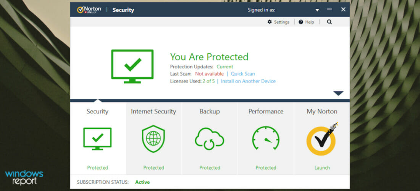Viewport: 420px width, 191px height.
Task: Click the Active subscription status text
Action: (x=142, y=182)
